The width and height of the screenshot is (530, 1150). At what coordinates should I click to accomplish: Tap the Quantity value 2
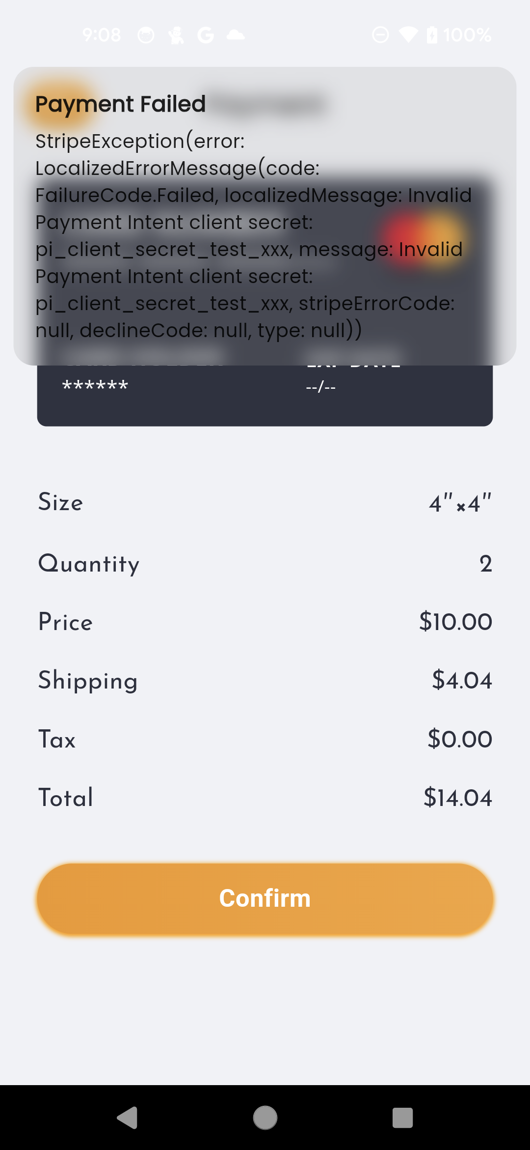[x=485, y=564]
